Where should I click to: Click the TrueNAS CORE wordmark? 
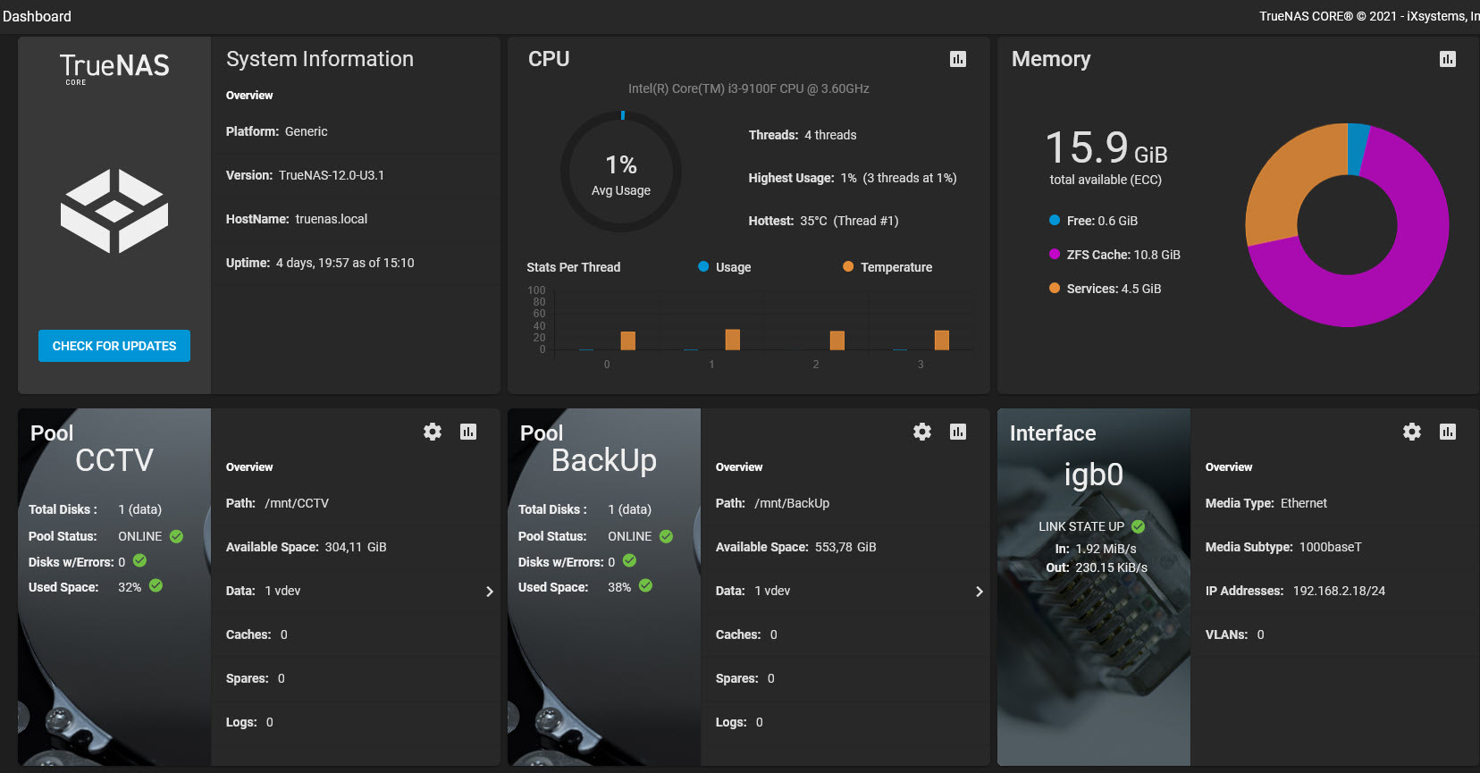click(x=114, y=68)
